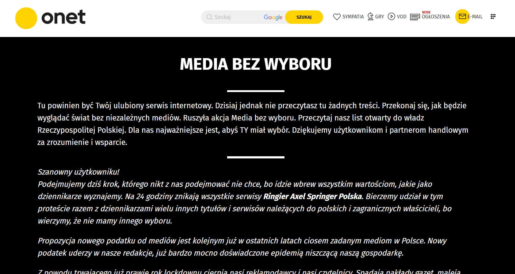515x274 pixels.
Task: Click the red NOWE badge
Action: tap(426, 13)
